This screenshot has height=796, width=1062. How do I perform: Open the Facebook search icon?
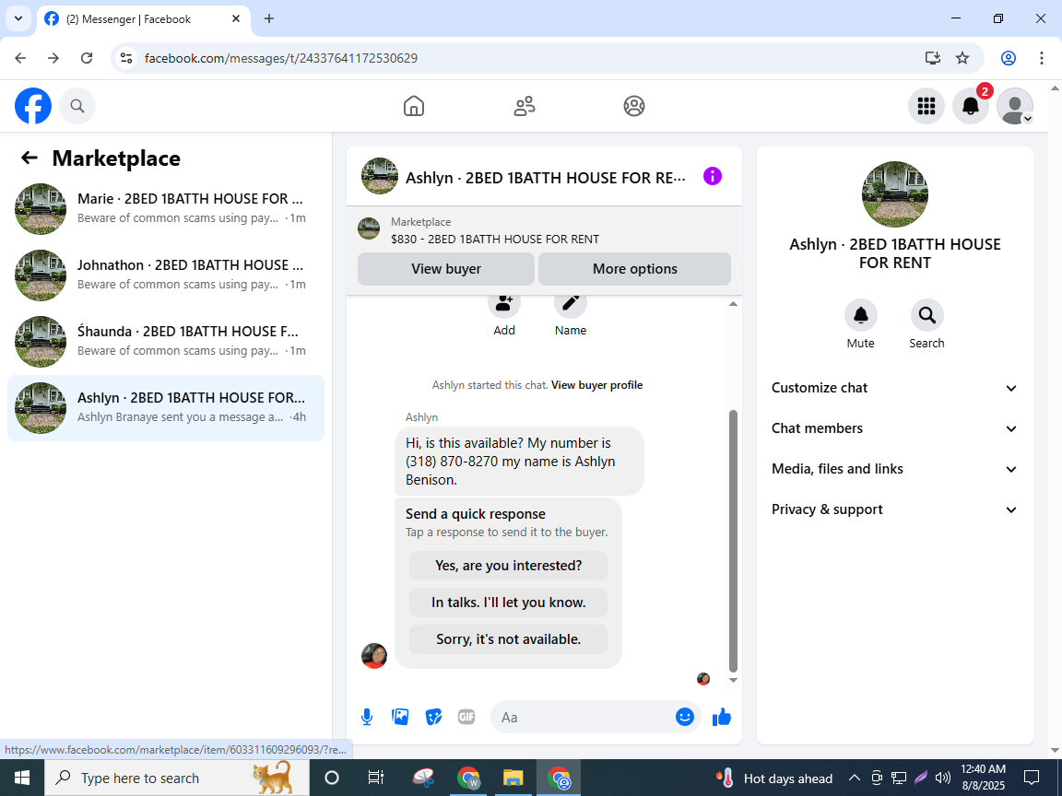(x=77, y=106)
